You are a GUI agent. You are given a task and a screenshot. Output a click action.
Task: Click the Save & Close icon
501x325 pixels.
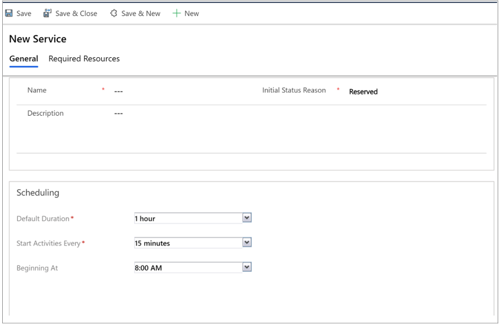point(47,13)
